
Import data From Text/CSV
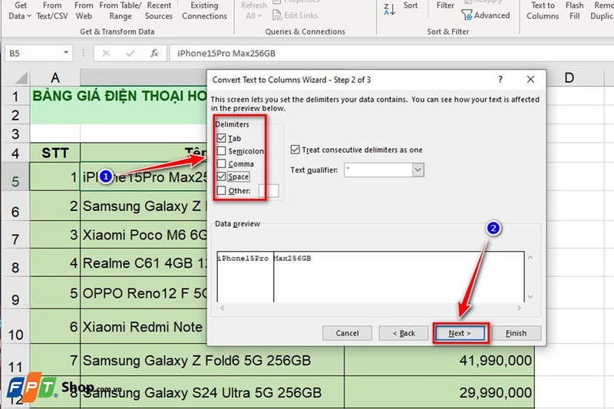pyautogui.click(x=52, y=11)
